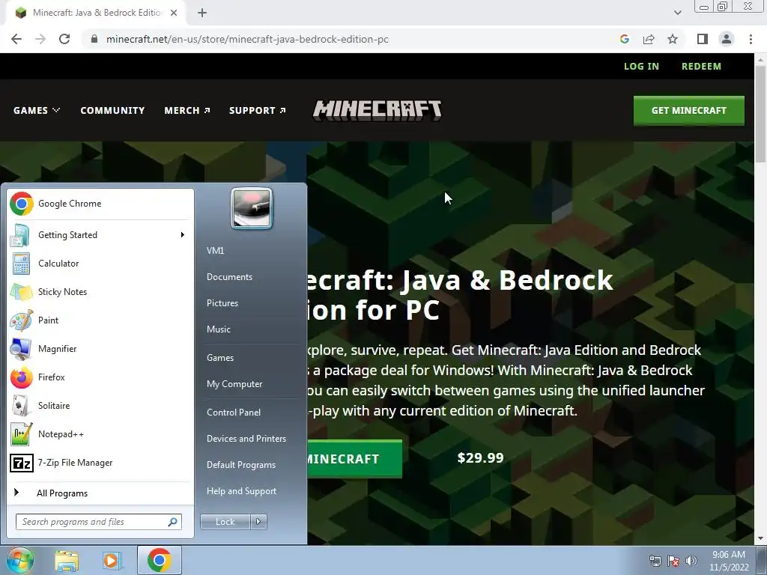Click the network tray icon
767x575 pixels.
[x=655, y=561]
